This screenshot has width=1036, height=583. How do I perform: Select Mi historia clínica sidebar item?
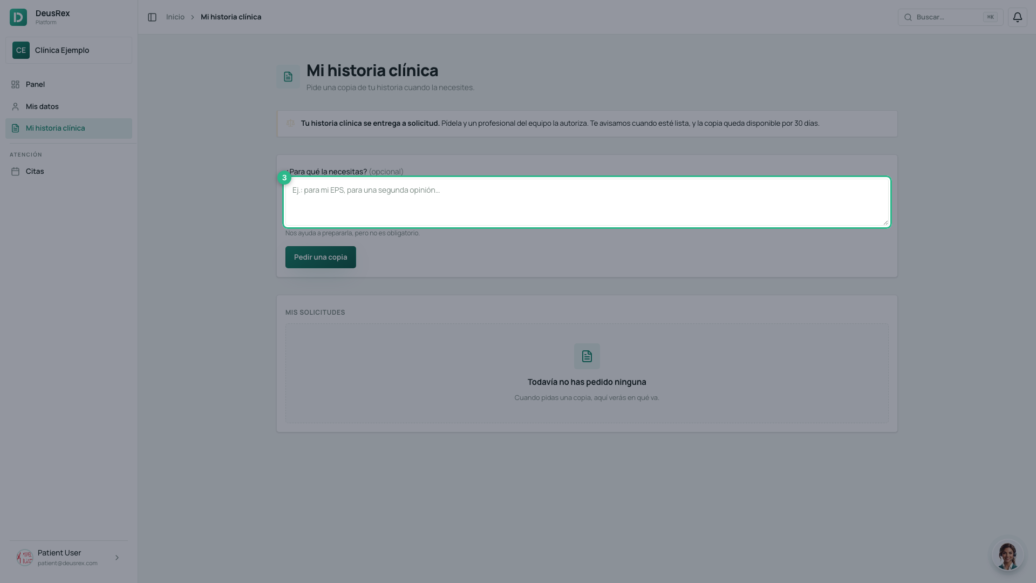coord(69,128)
